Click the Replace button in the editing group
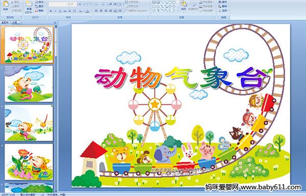The height and width of the screenshot is (196, 306). click(223, 6)
